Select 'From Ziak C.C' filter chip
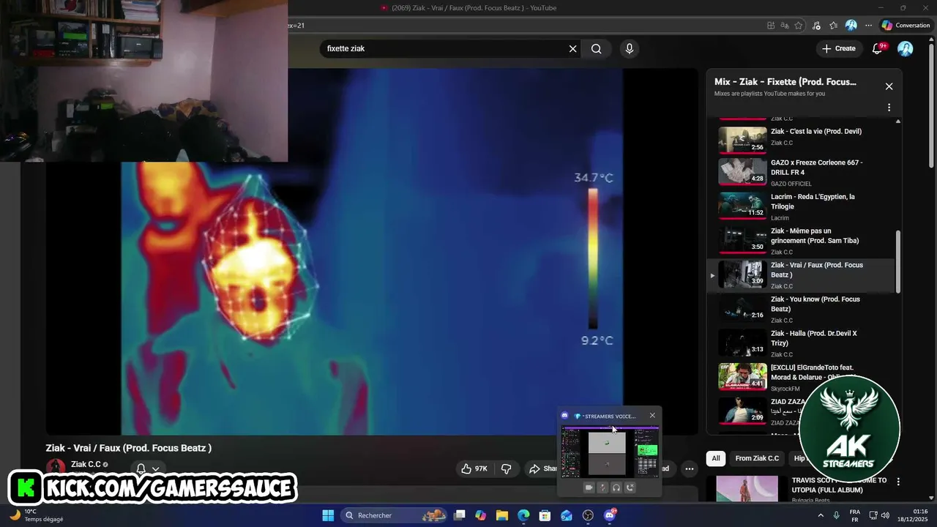 [757, 458]
